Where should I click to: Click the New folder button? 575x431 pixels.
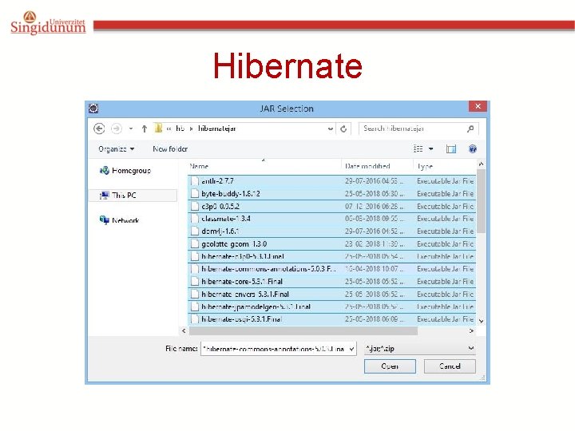(170, 148)
